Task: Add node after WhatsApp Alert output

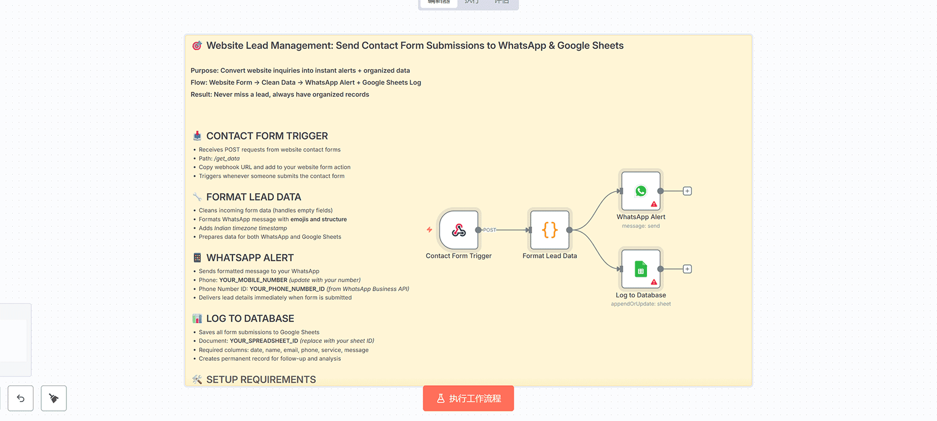Action: point(687,191)
